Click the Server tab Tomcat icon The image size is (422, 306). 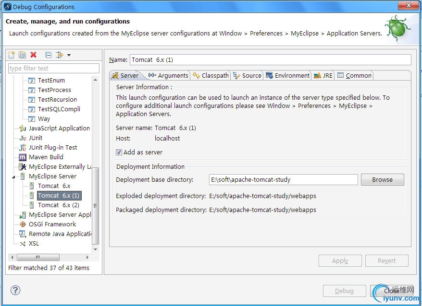[115, 75]
